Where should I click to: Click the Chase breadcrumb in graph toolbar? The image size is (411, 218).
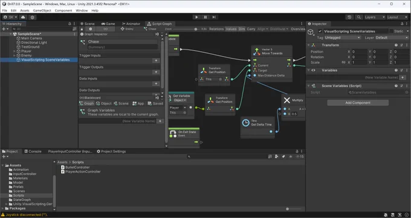pos(150,29)
